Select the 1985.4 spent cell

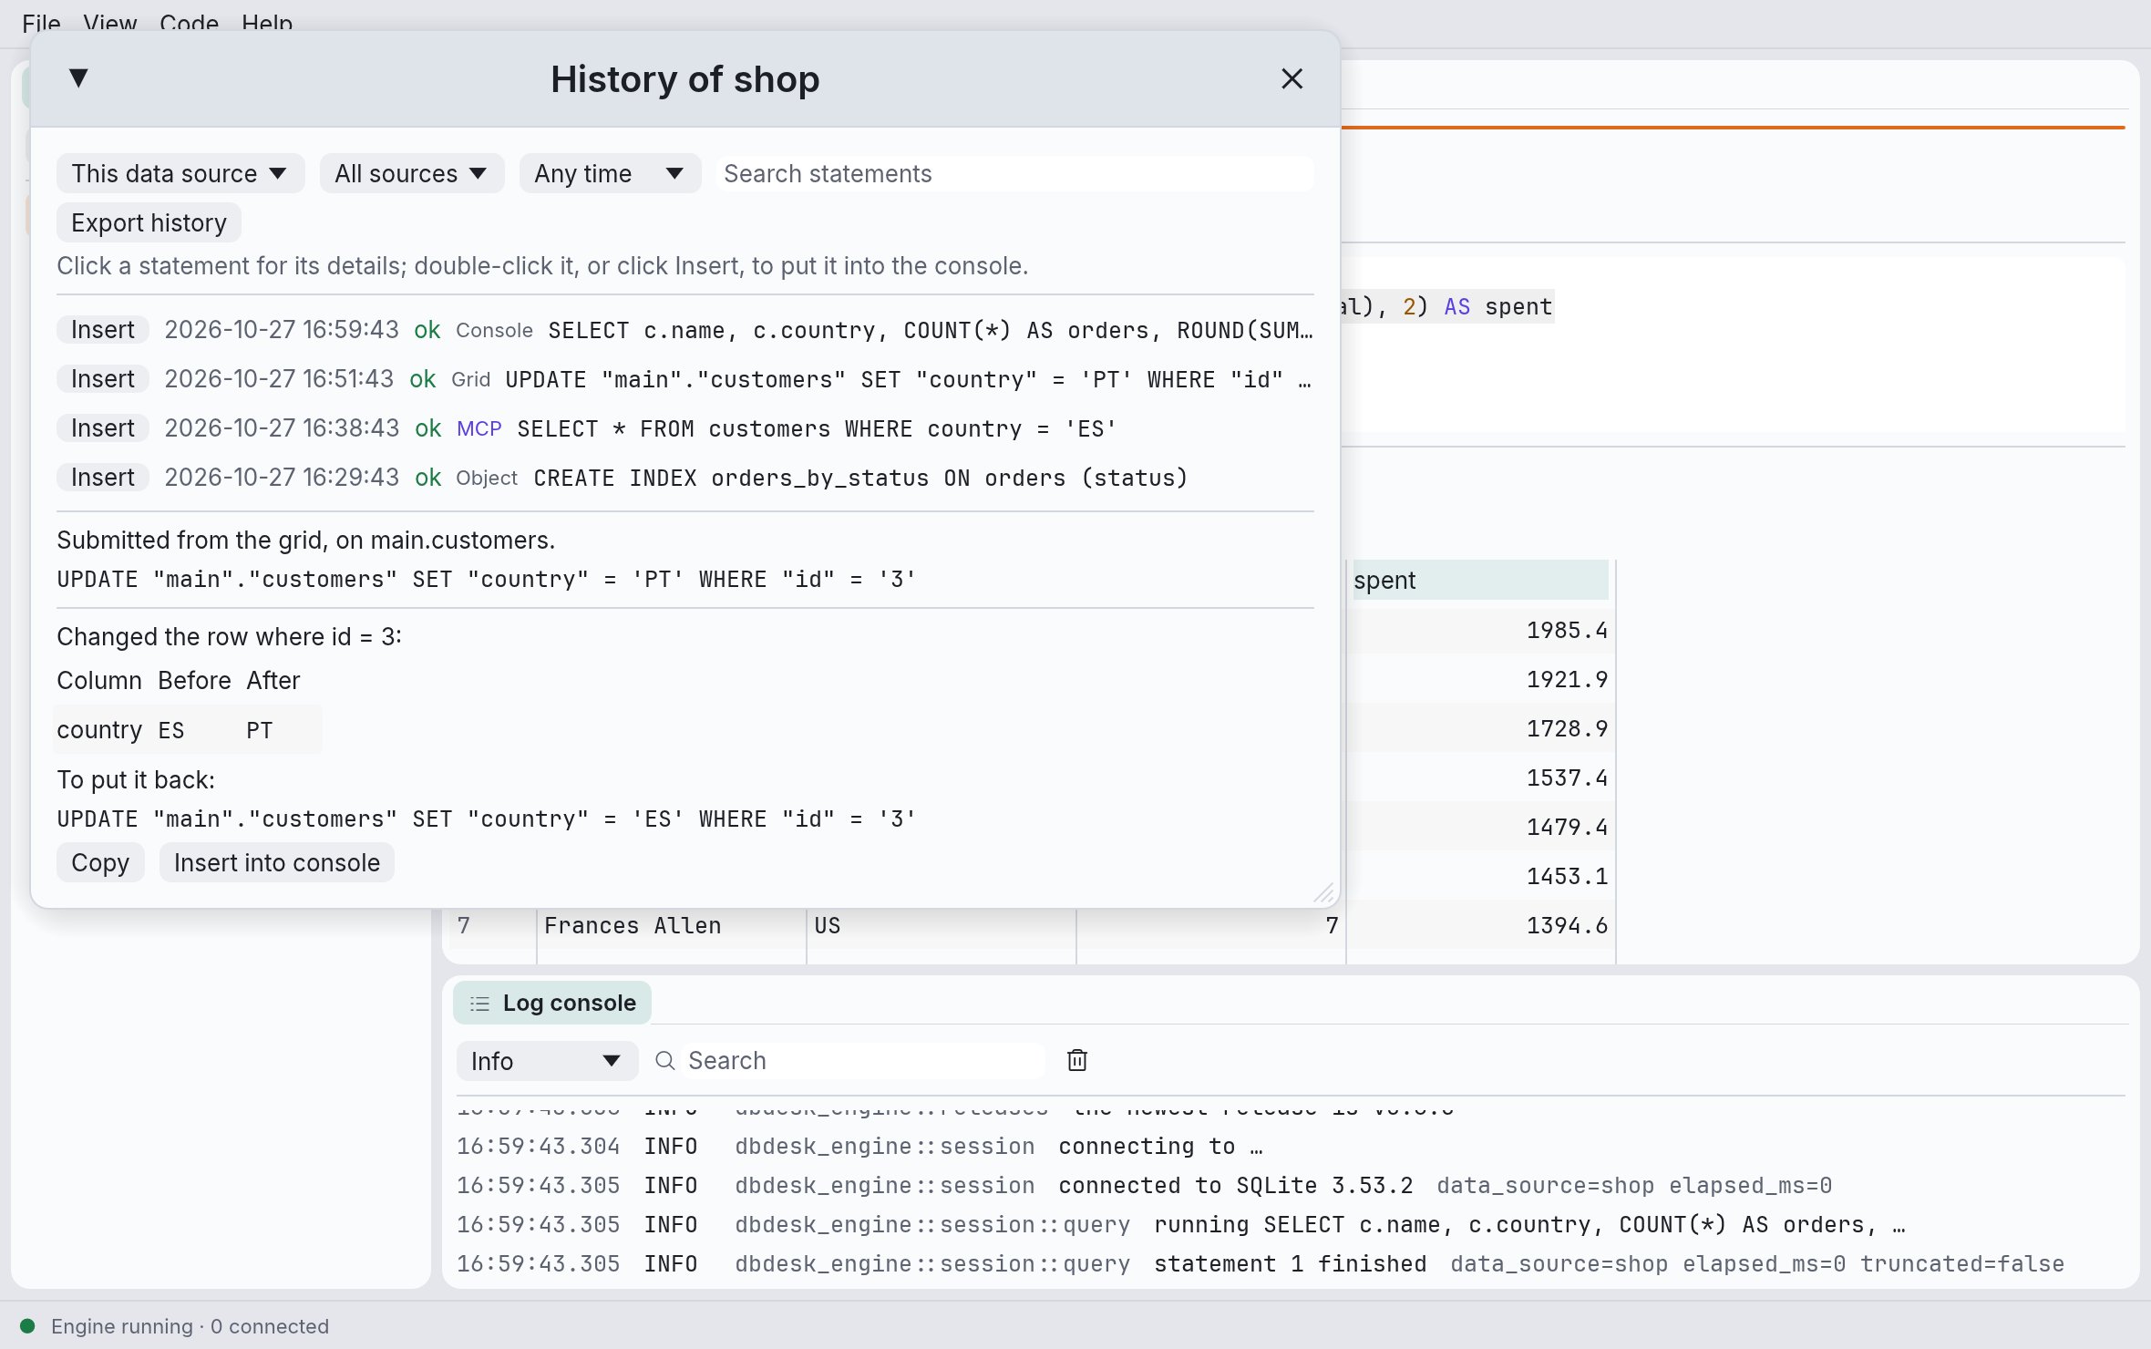[x=1480, y=631]
